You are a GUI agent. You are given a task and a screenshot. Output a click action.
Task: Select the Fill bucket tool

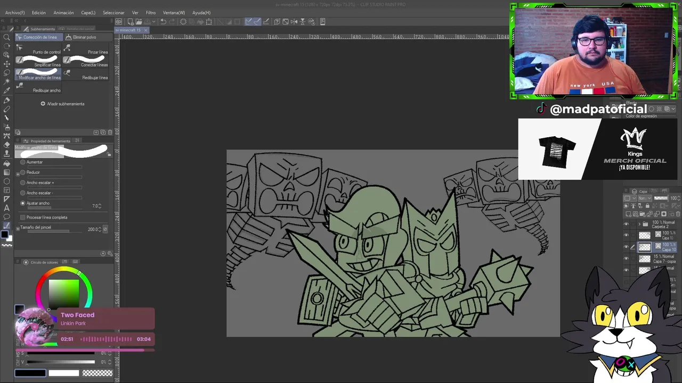click(7, 163)
